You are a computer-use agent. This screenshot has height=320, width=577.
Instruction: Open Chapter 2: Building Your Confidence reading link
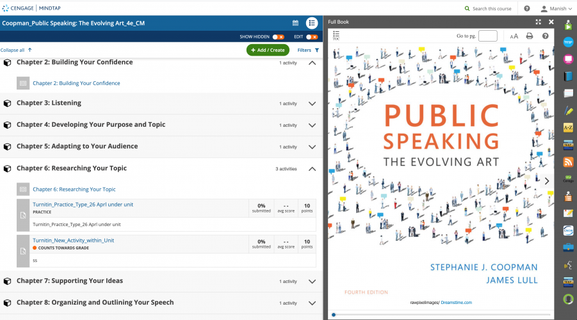pyautogui.click(x=76, y=83)
